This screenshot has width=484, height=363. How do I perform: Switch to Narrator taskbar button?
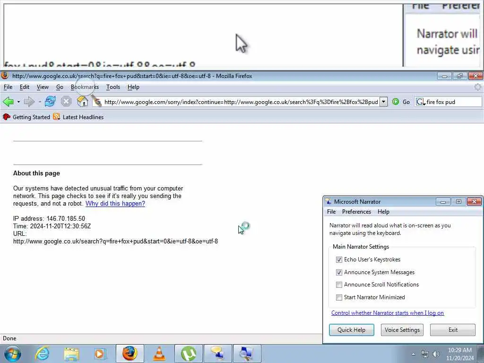pyautogui.click(x=217, y=354)
